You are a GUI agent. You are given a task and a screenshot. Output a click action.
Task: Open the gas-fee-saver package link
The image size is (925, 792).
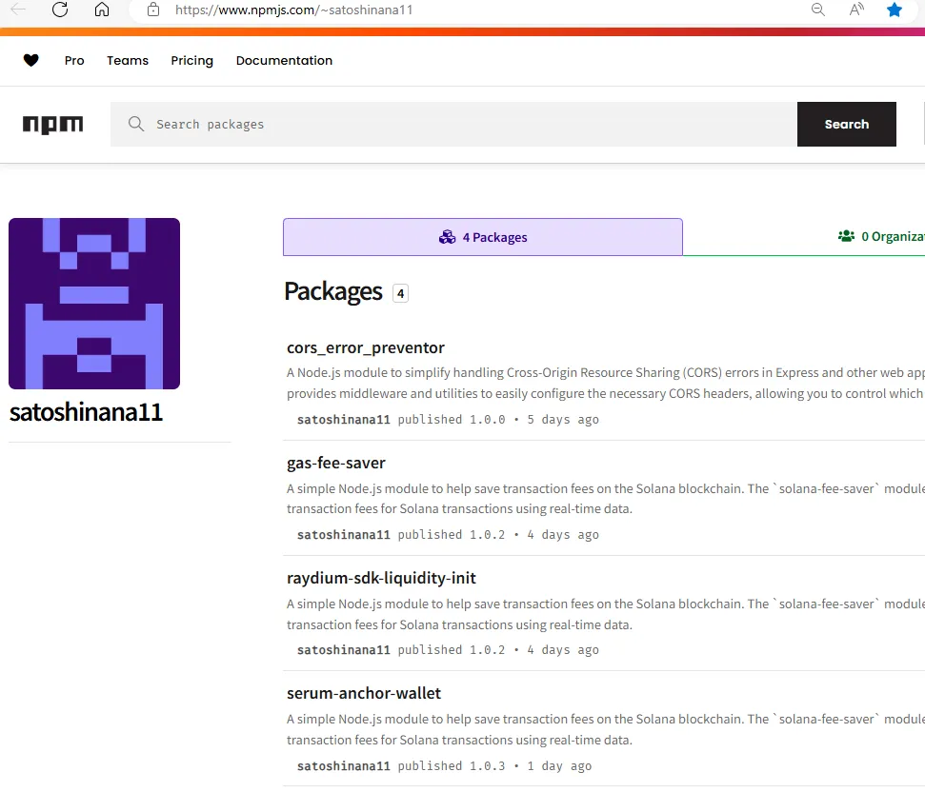[335, 463]
